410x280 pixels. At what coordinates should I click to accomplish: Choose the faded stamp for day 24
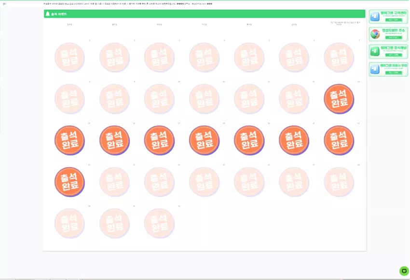pyautogui.click(x=159, y=182)
